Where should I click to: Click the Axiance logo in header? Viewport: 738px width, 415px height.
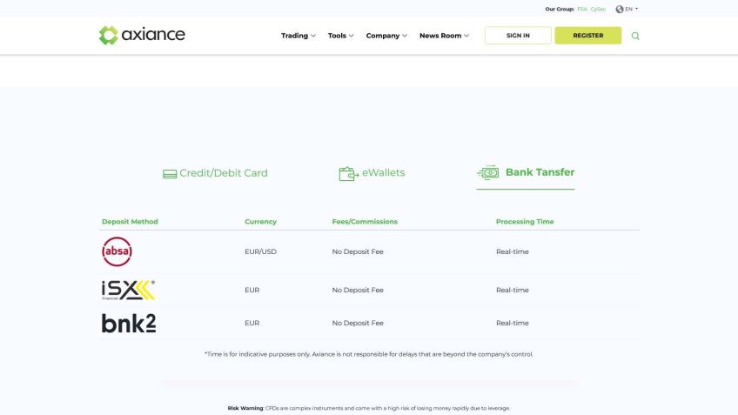142,35
